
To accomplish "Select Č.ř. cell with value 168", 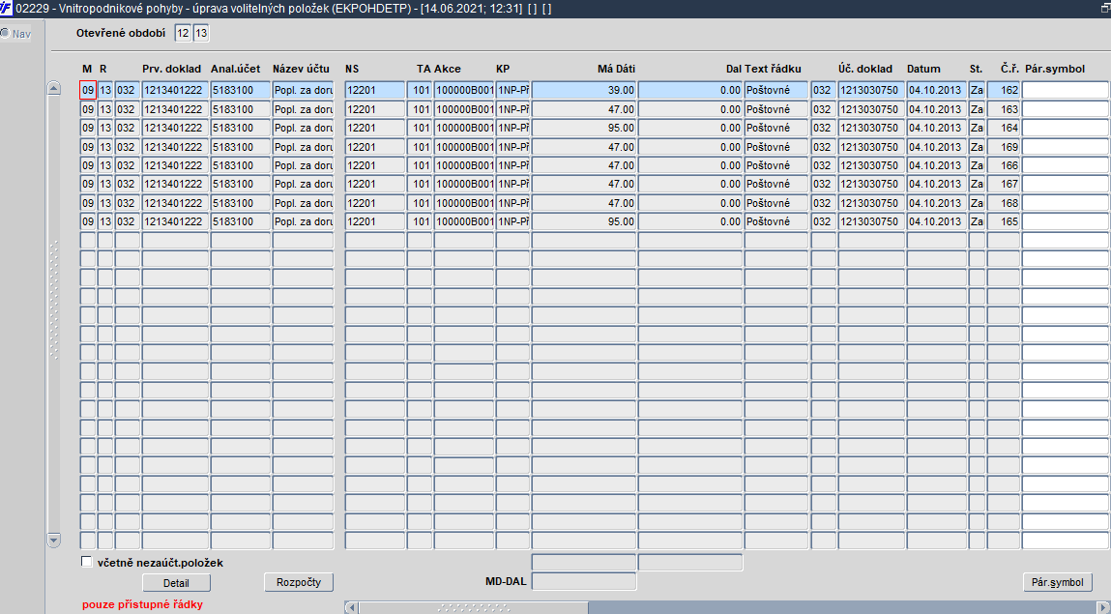I will coord(1004,202).
